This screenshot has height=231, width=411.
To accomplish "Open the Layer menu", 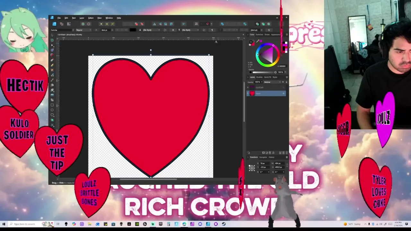I will pyautogui.click(x=82, y=18).
